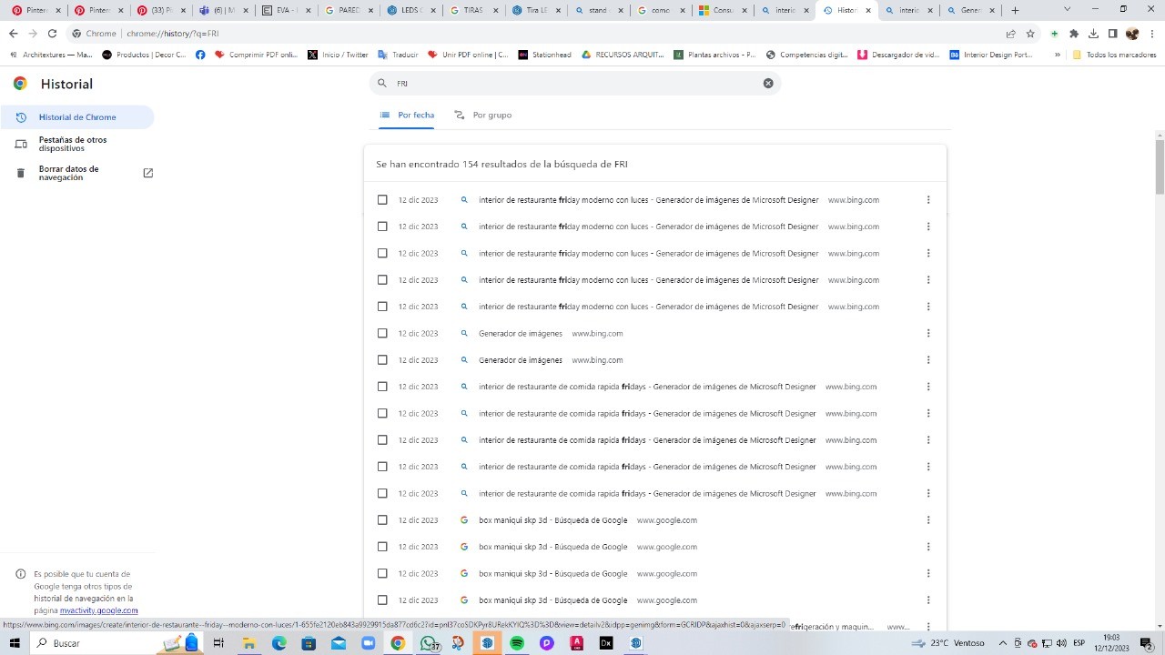Open a new browser tab
Image resolution: width=1165 pixels, height=655 pixels.
tap(1015, 10)
